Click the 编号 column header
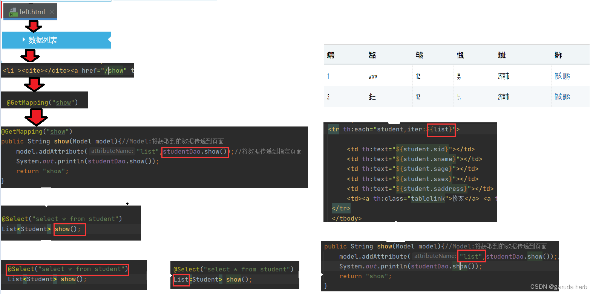This screenshot has width=593, height=294. pyautogui.click(x=331, y=55)
